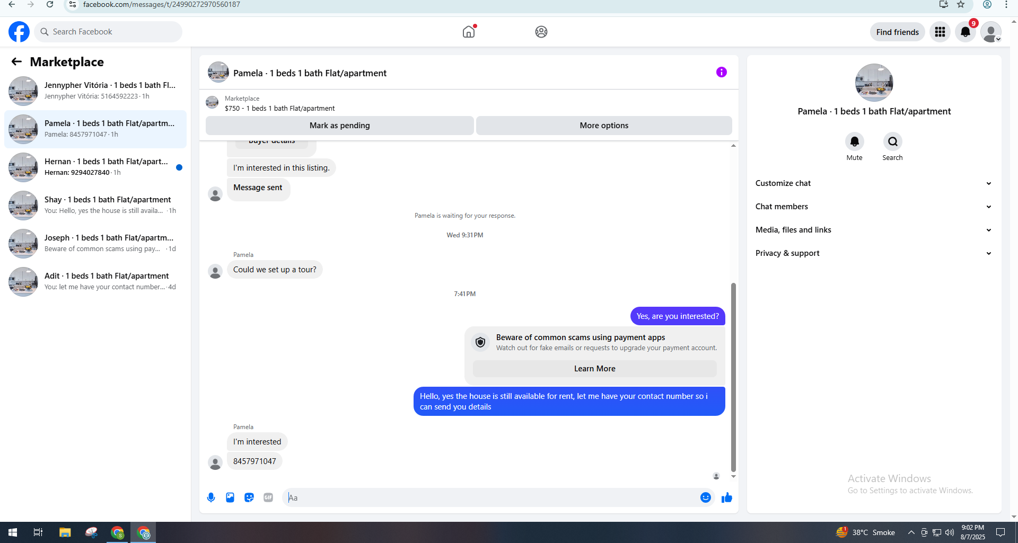
Task: Open the Facebook apps menu grid
Action: tap(940, 32)
